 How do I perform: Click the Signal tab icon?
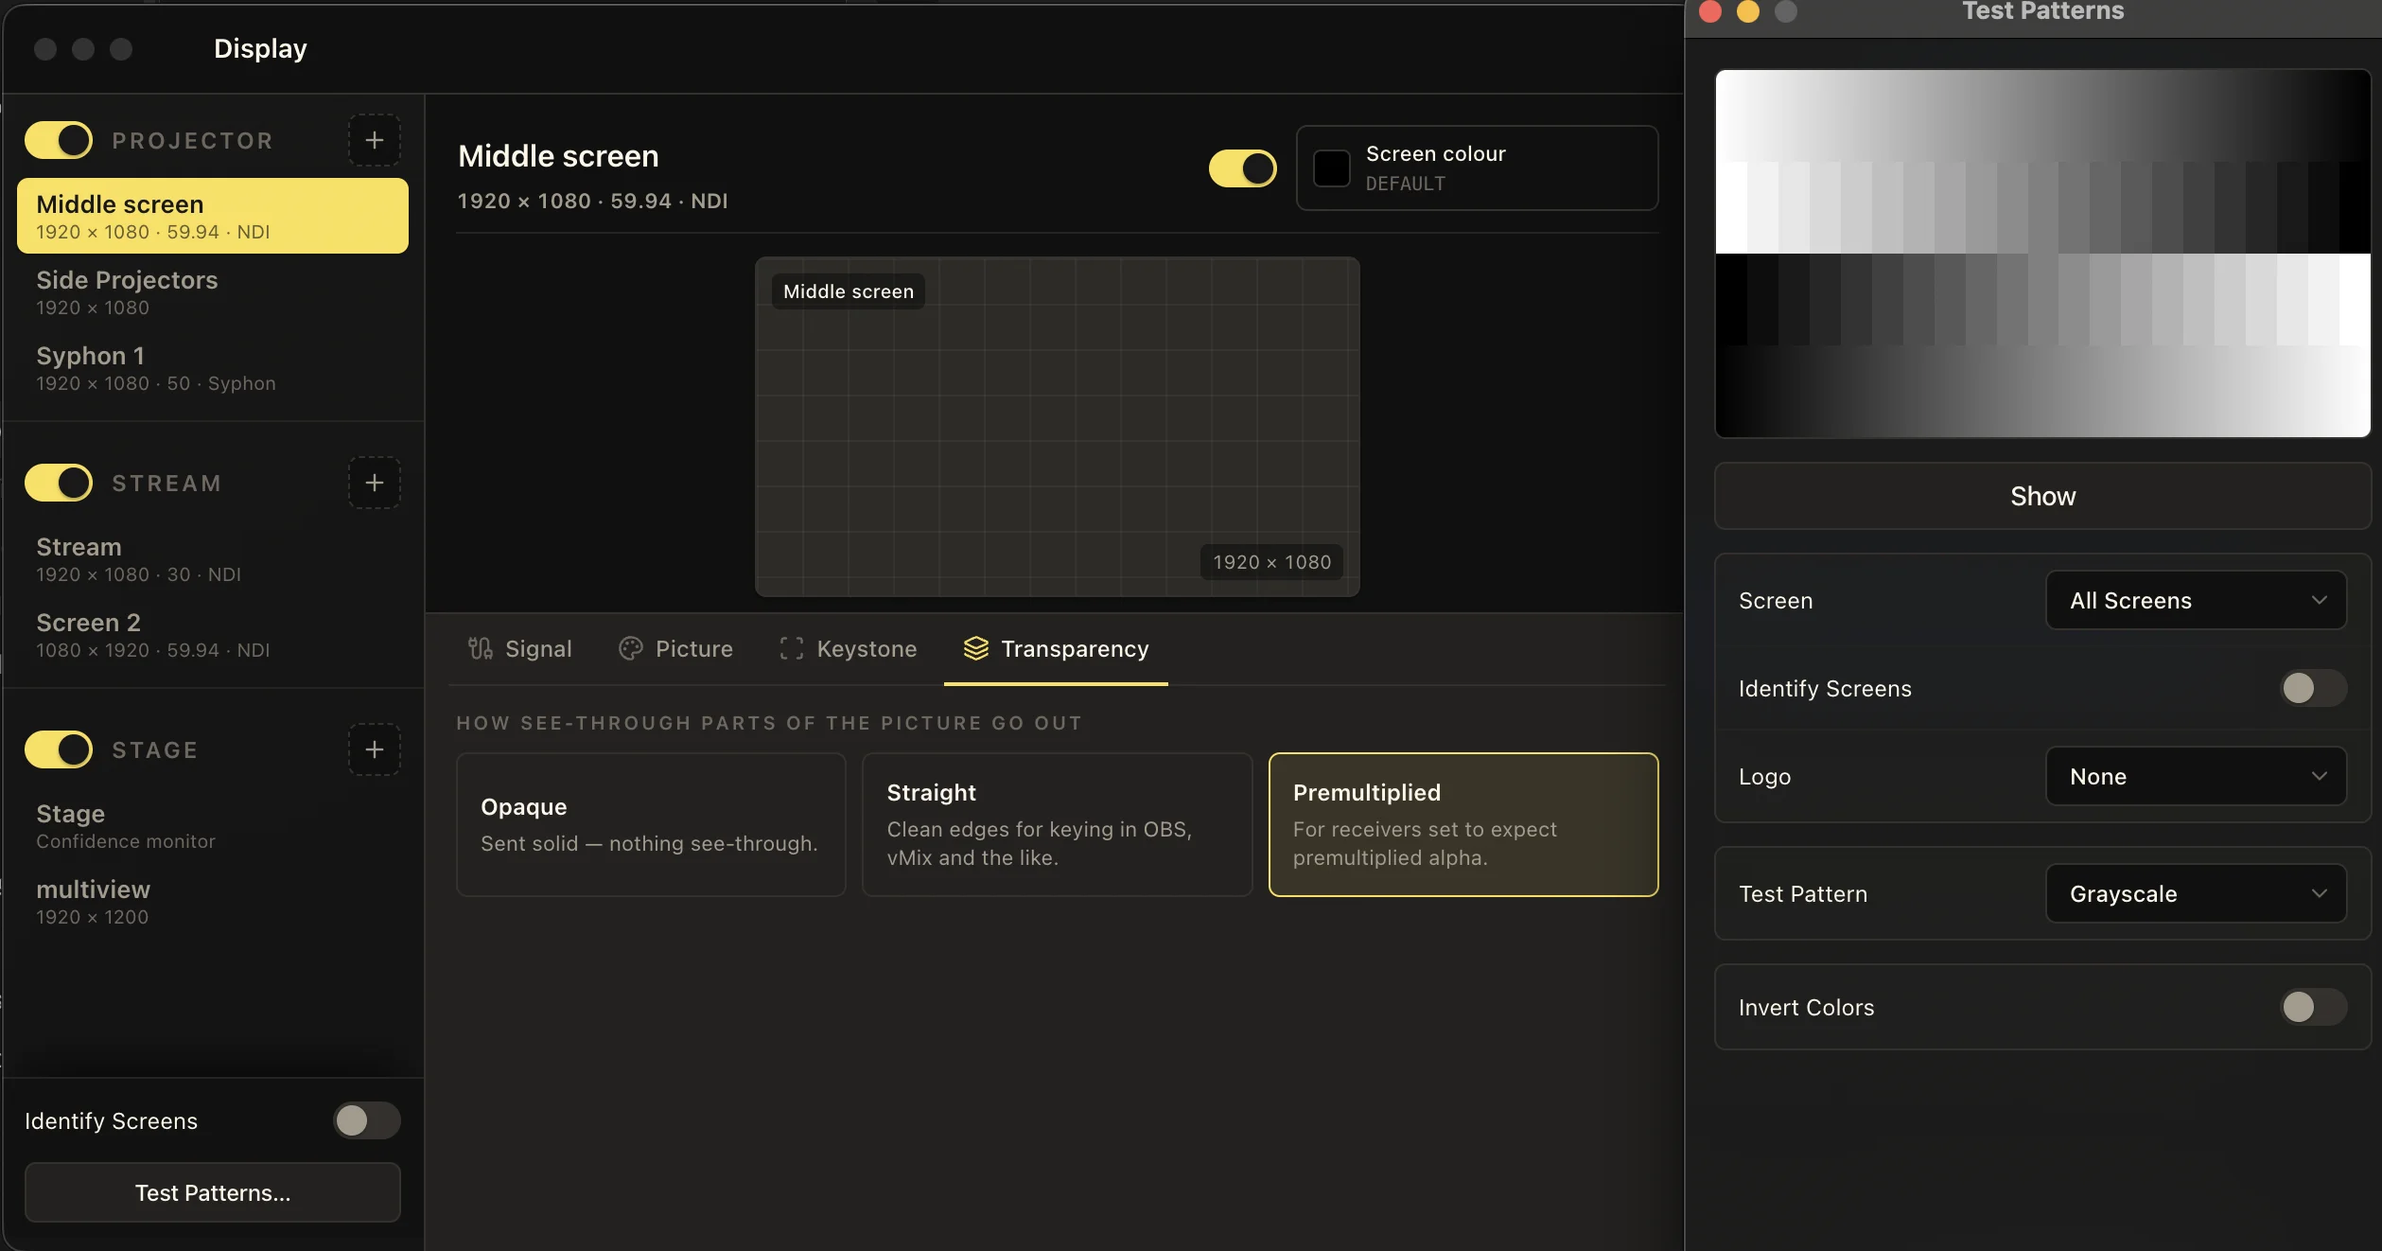(x=481, y=648)
